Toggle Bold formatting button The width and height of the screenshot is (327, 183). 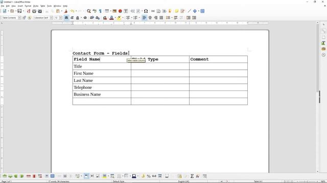click(66, 18)
